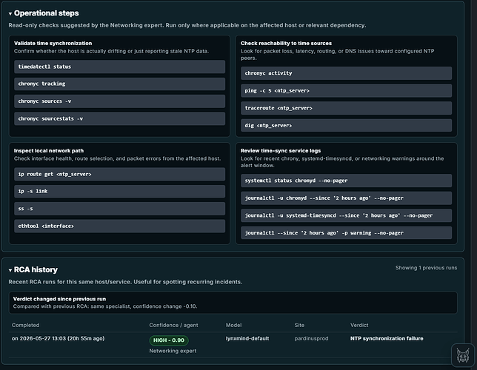Click the 'HIGH - 0.90' confidence badge
Image resolution: width=477 pixels, height=370 pixels.
click(x=169, y=340)
